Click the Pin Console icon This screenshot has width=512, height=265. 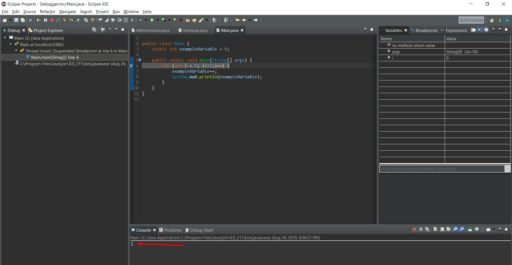pyautogui.click(x=470, y=229)
